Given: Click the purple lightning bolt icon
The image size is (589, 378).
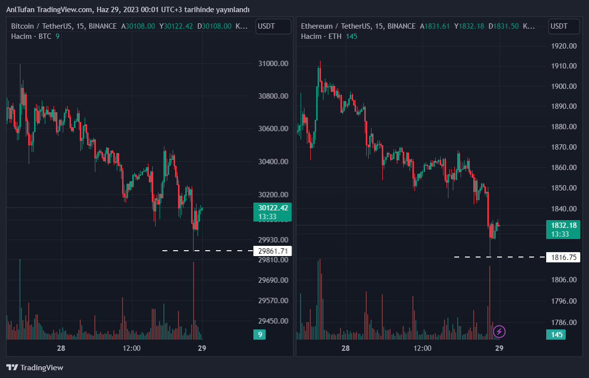Looking at the screenshot, I should pos(500,332).
